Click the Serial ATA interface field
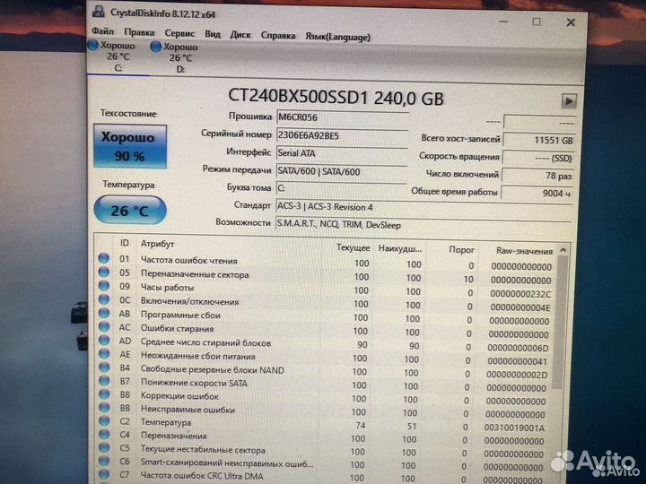646x484 pixels. pyautogui.click(x=342, y=153)
